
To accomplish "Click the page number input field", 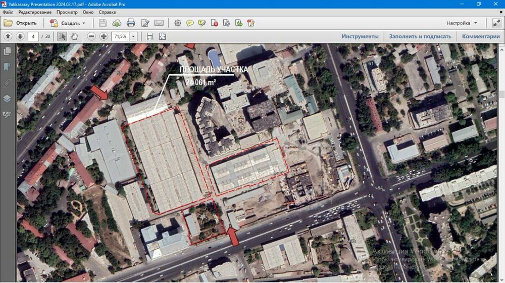I will pos(33,36).
